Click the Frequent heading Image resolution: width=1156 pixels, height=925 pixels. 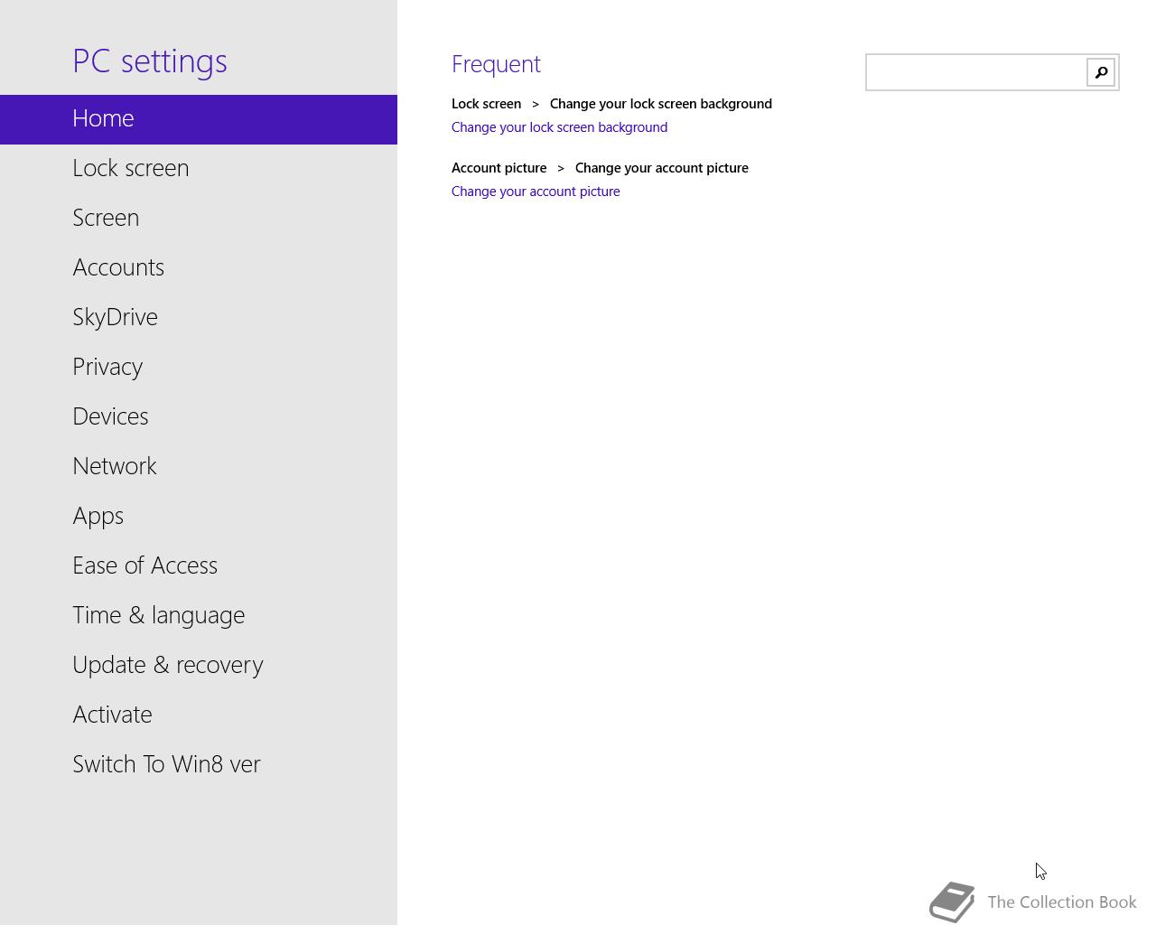coord(496,64)
